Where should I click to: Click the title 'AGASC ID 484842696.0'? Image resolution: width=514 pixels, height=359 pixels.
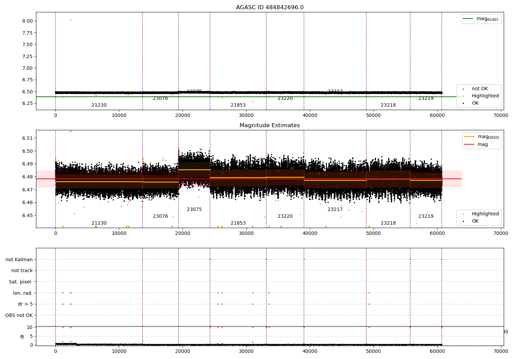pyautogui.click(x=270, y=8)
